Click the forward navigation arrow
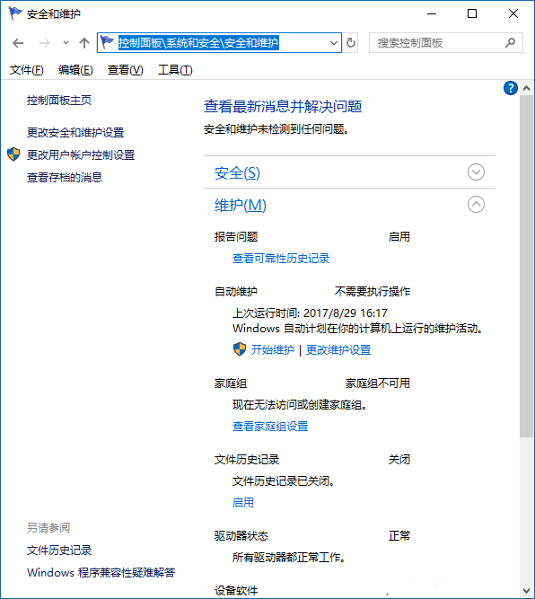This screenshot has height=599, width=535. pyautogui.click(x=44, y=43)
